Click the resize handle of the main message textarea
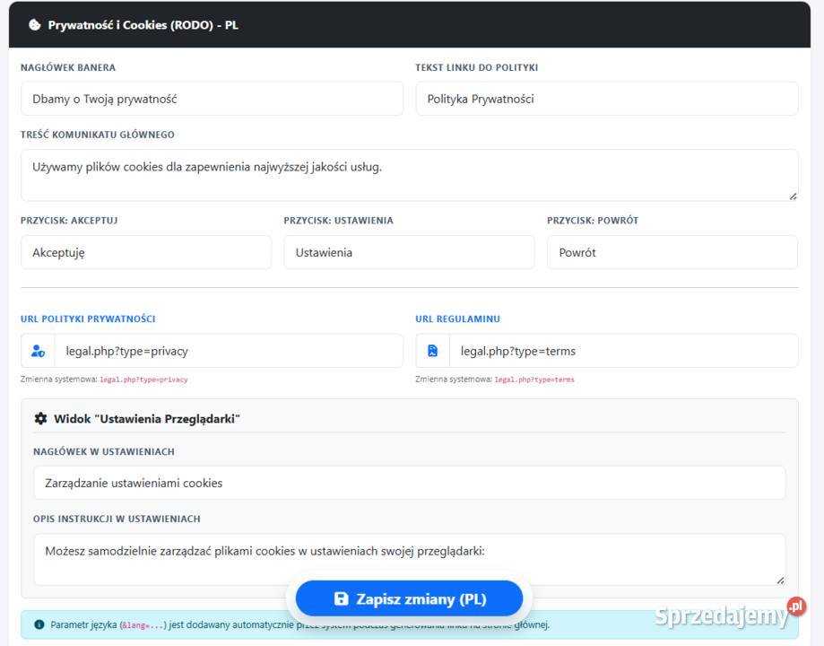 tap(793, 194)
